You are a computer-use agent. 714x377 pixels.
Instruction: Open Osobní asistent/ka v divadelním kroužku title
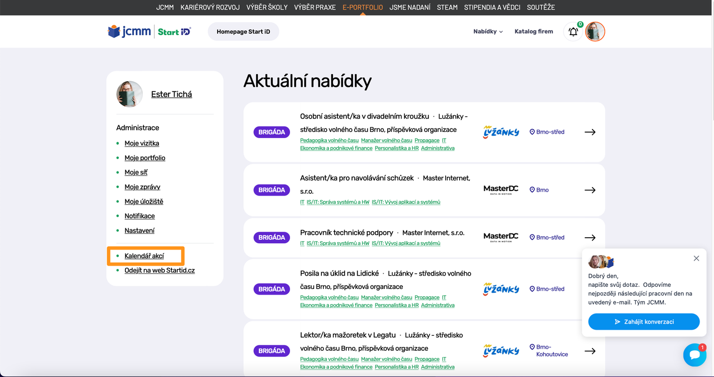pyautogui.click(x=364, y=116)
